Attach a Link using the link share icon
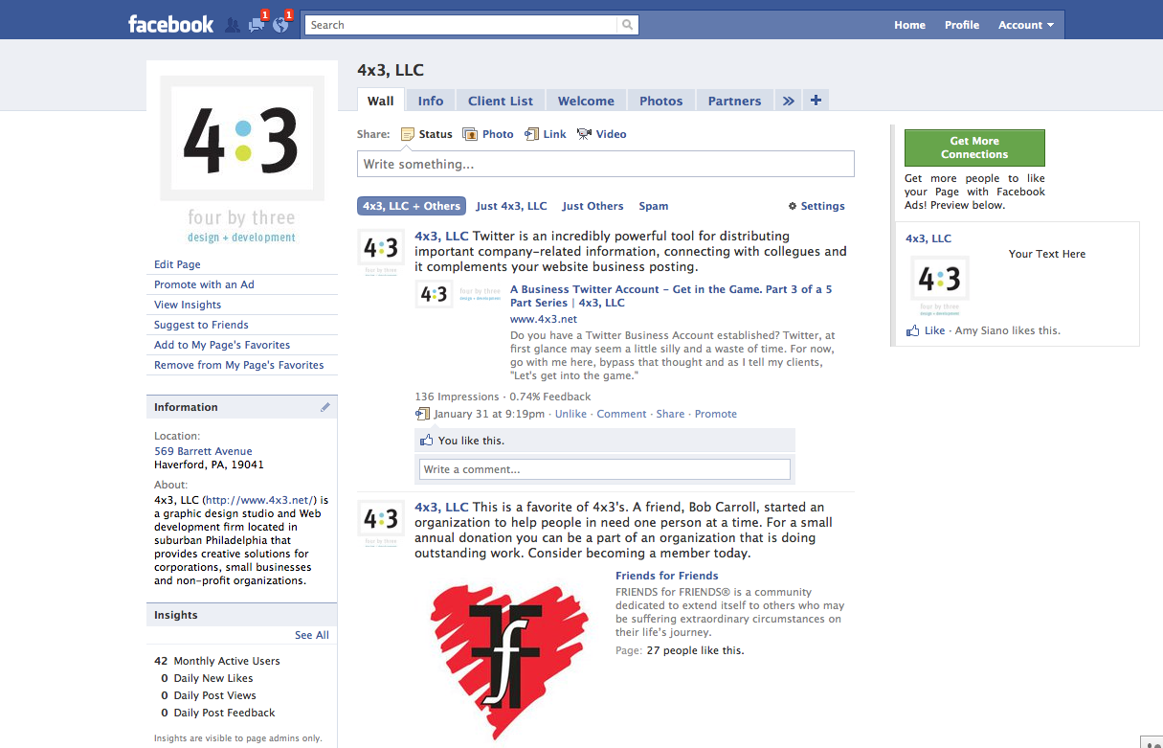This screenshot has width=1163, height=748. click(x=532, y=133)
